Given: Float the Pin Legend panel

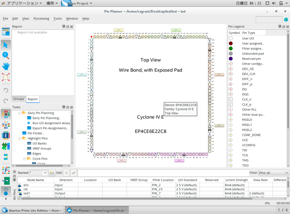Looking at the screenshot, I should (284, 27).
